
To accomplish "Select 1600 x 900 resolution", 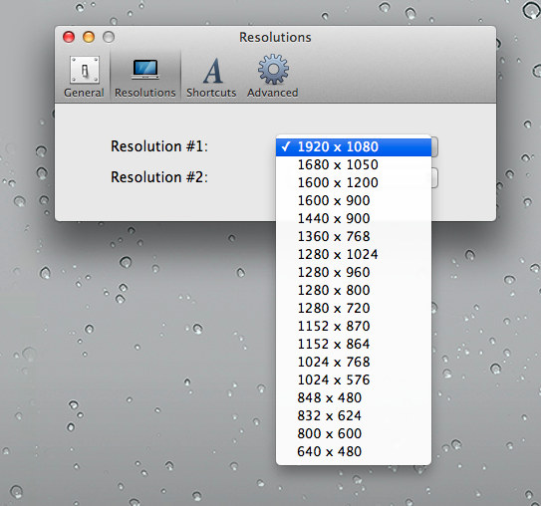I will [x=354, y=201].
